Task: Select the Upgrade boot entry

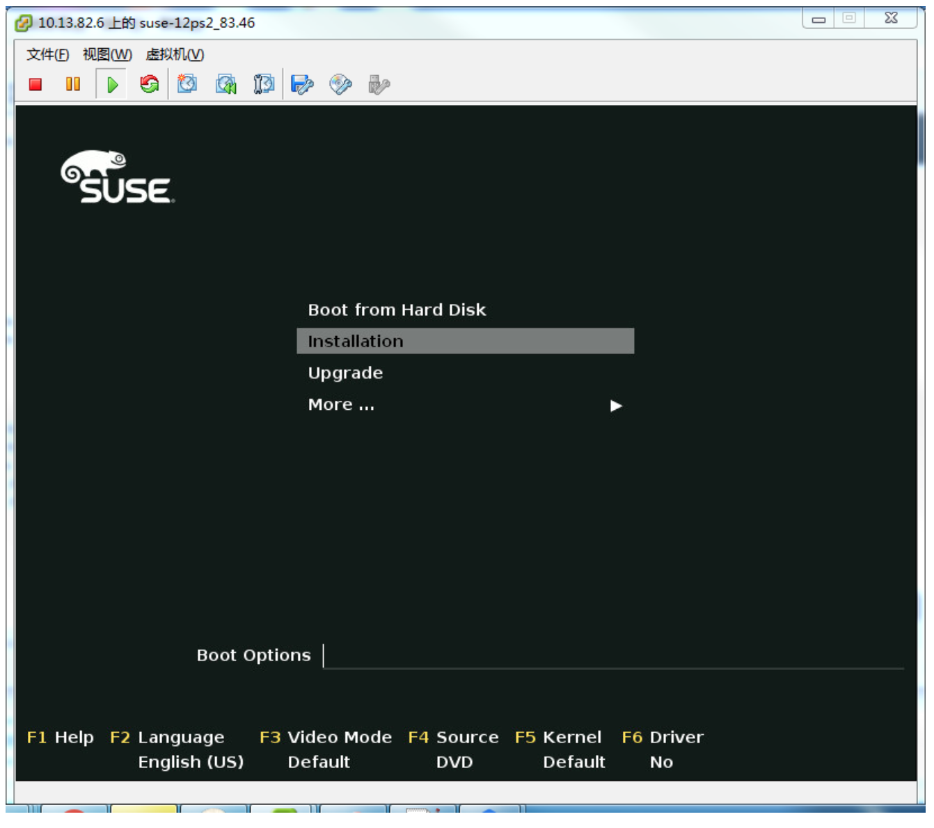Action: coord(345,374)
